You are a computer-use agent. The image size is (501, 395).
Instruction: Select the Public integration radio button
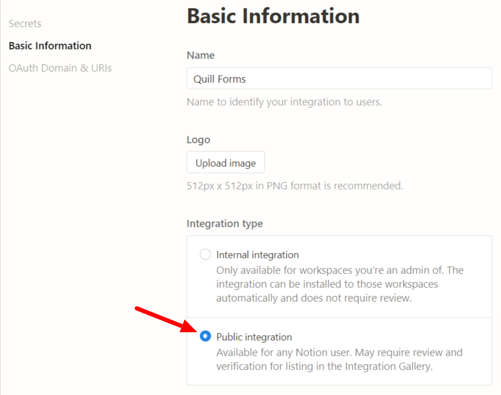click(x=205, y=336)
